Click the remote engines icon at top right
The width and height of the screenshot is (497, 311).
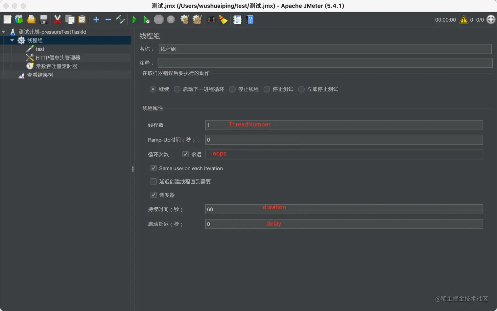(x=491, y=19)
